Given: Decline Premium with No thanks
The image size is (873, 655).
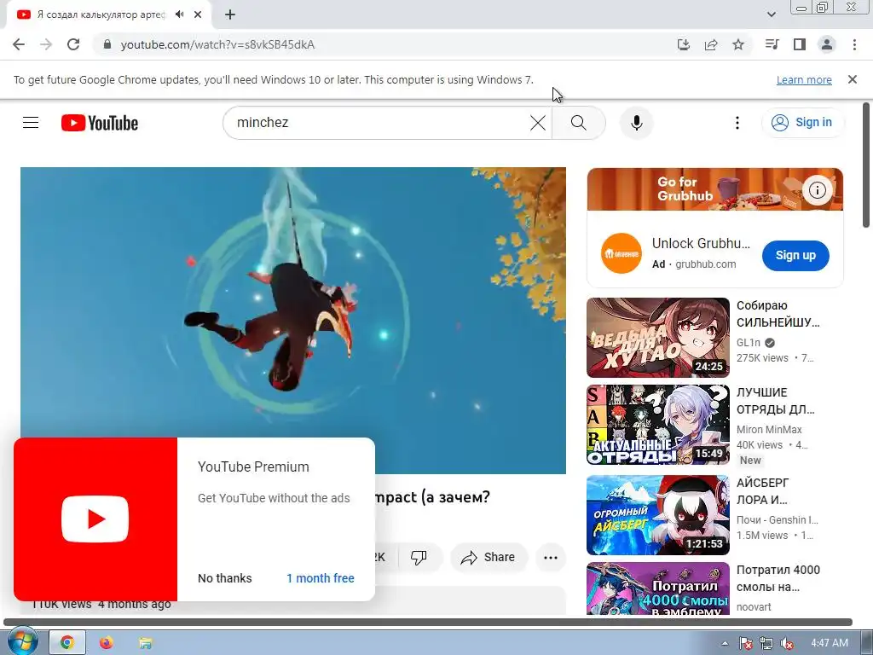Looking at the screenshot, I should [225, 578].
